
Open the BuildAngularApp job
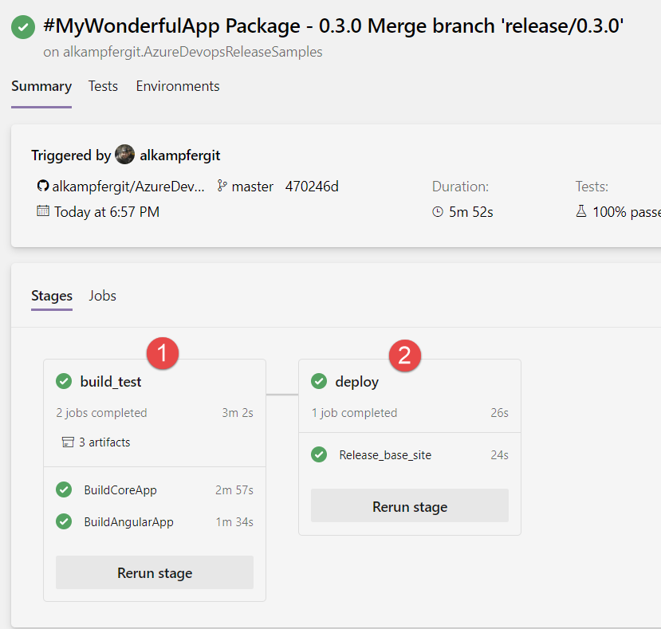155,522
